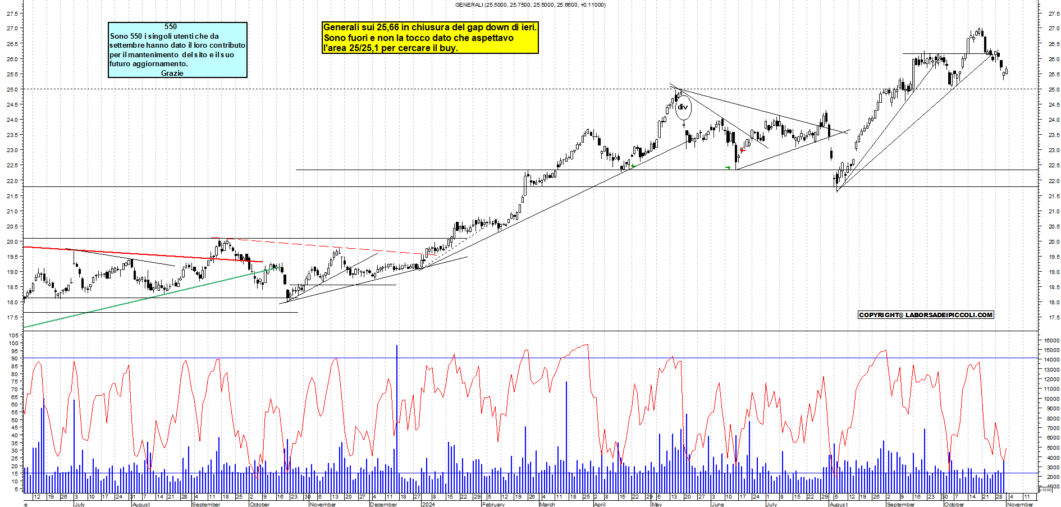Click 'Generali sui 25,66 in chiusura' yellow note line
This screenshot has height=507, width=1061.
click(x=430, y=27)
